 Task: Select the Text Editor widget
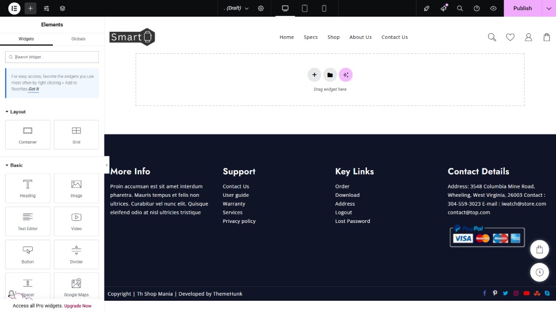(x=28, y=221)
